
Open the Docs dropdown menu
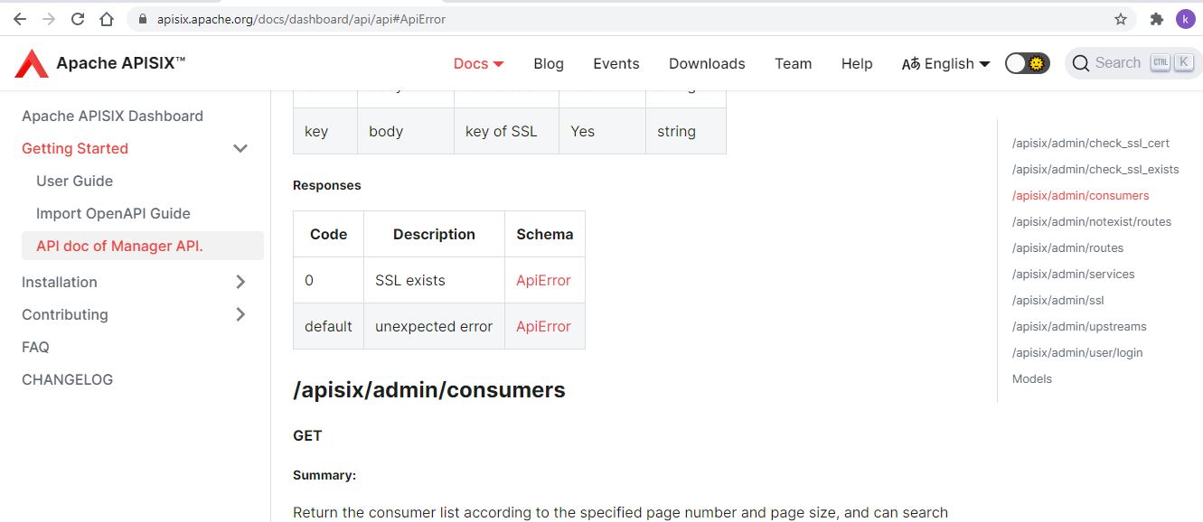click(x=478, y=63)
